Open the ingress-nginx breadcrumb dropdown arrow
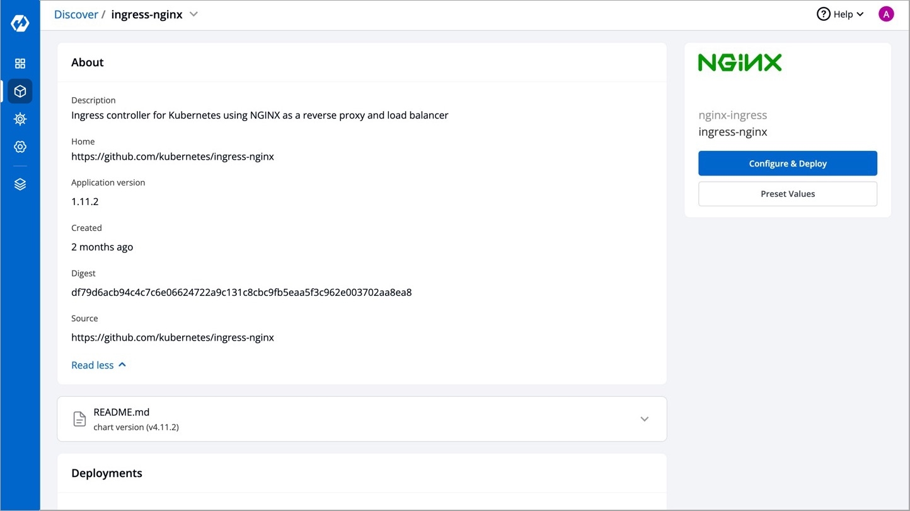Viewport: 910px width, 511px height. click(x=194, y=14)
